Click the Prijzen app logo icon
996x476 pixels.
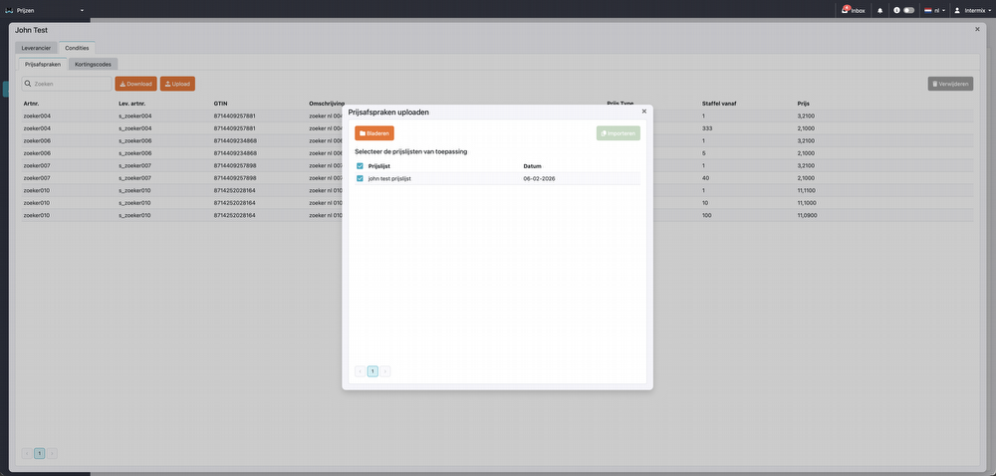pos(9,10)
